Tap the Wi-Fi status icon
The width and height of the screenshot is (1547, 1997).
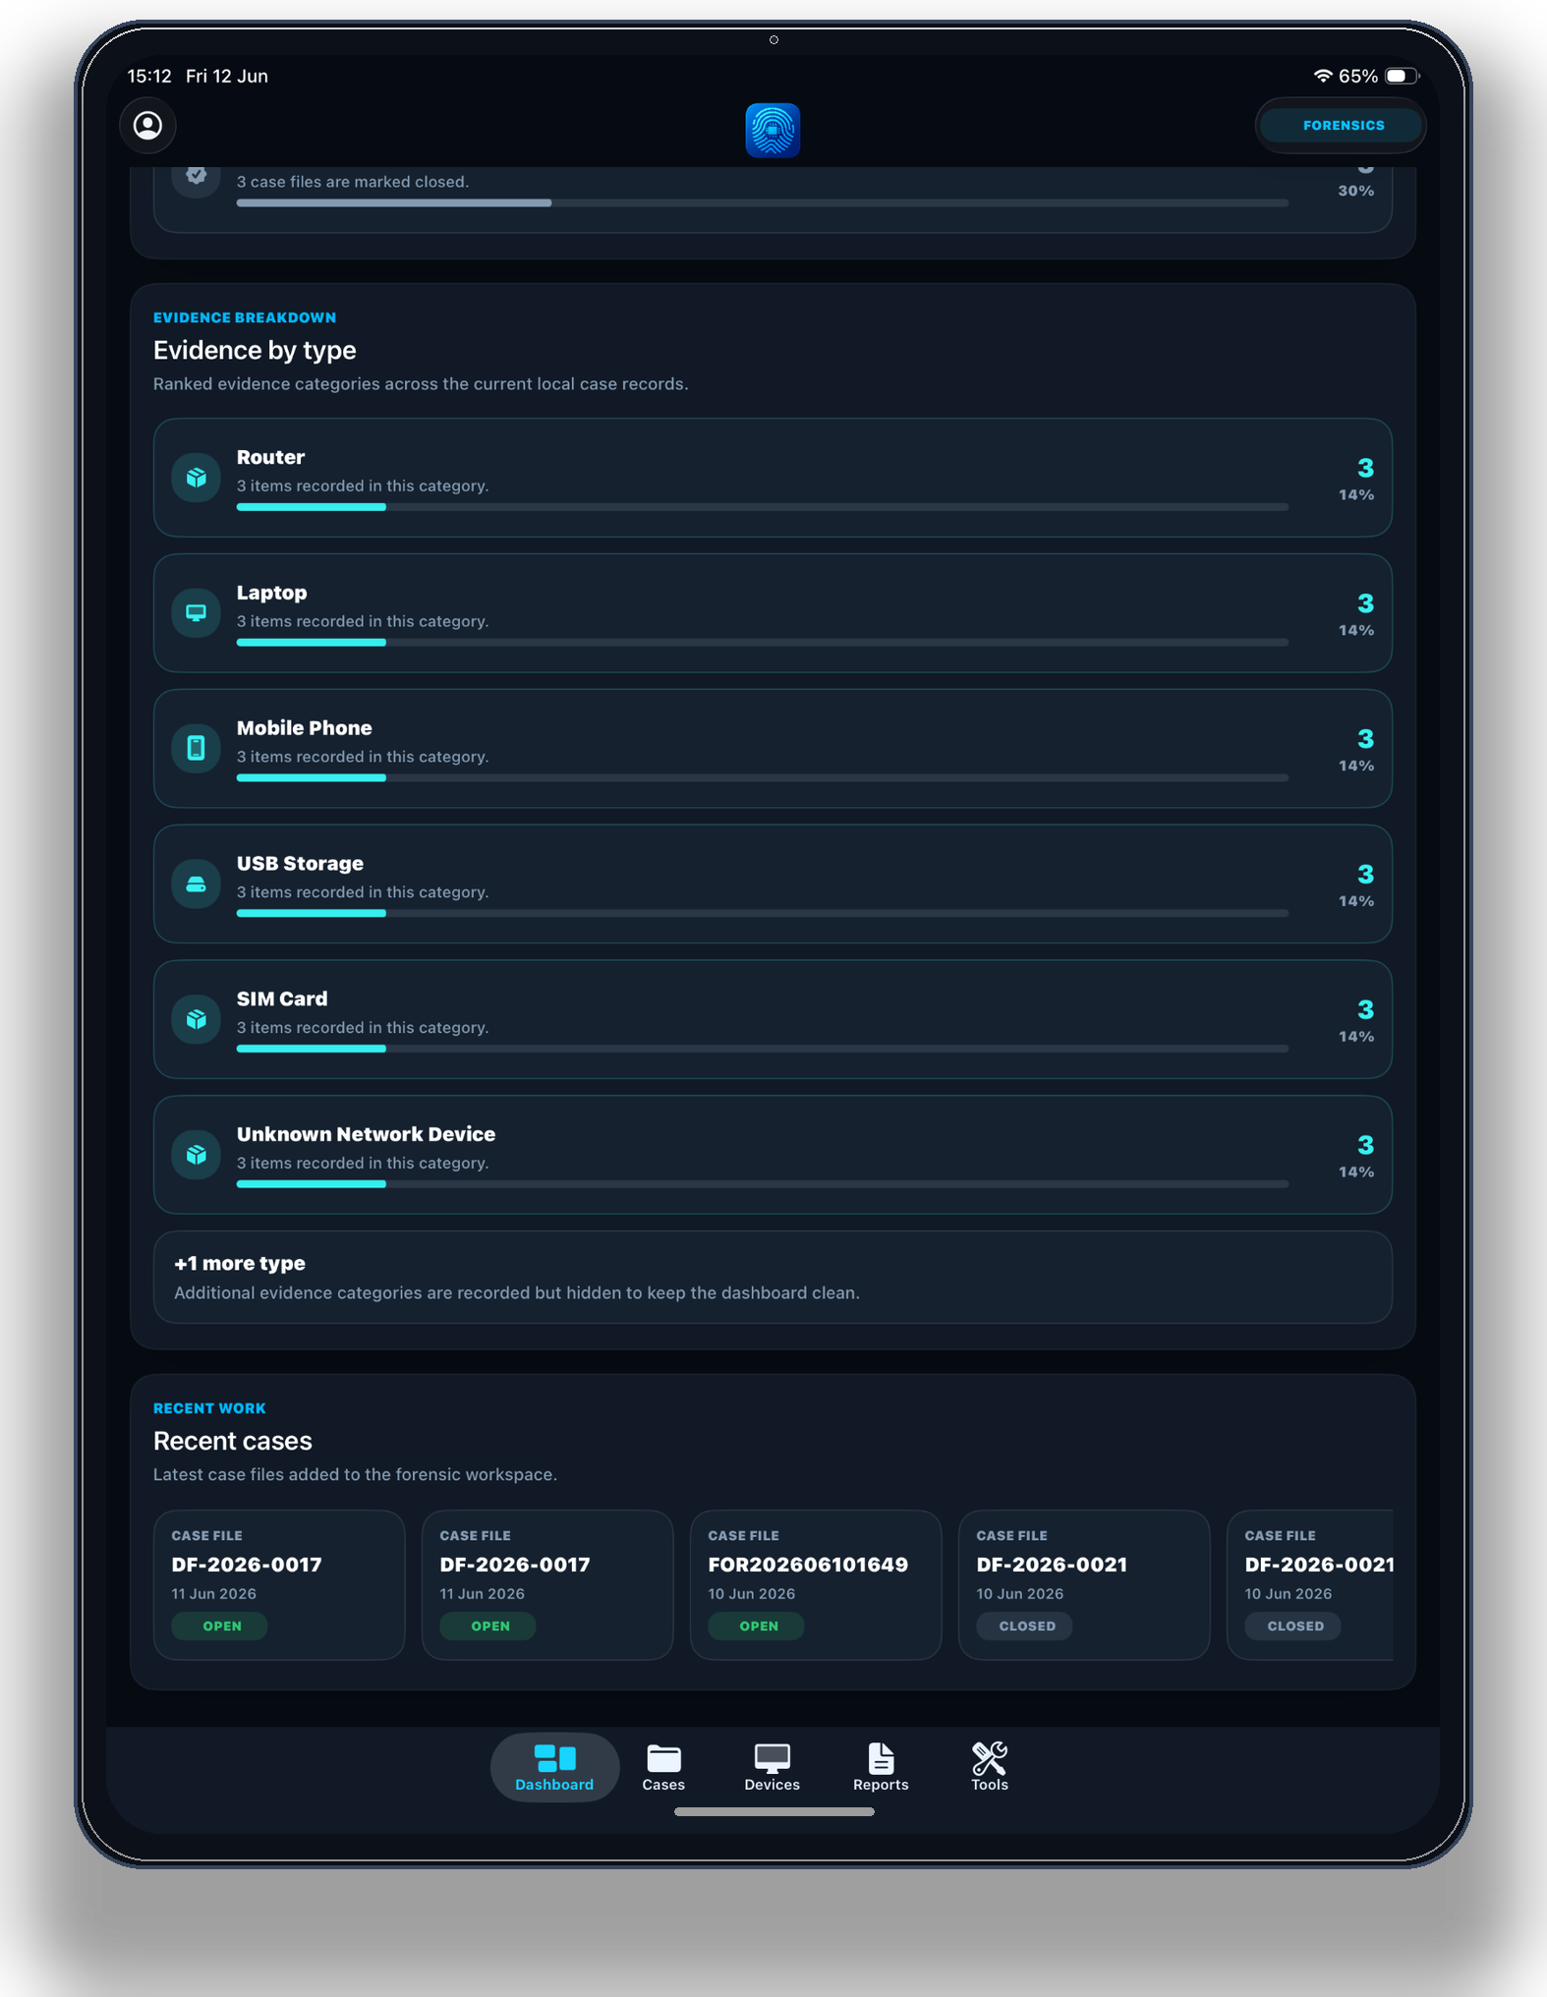coord(1323,76)
